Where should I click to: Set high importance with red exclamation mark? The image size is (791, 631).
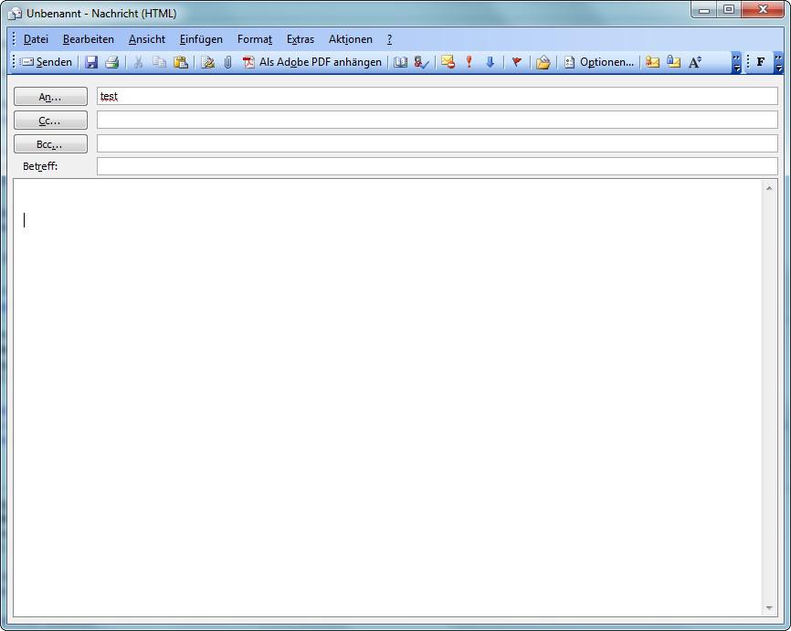coord(469,62)
